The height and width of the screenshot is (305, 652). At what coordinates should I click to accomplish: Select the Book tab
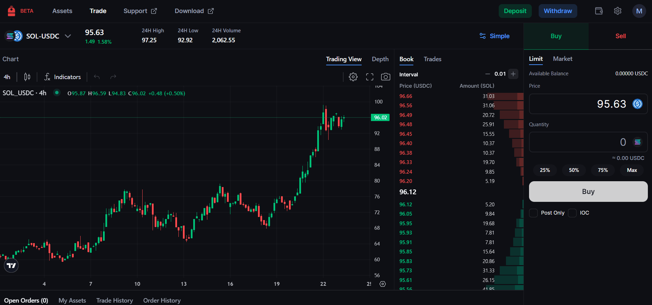(406, 59)
